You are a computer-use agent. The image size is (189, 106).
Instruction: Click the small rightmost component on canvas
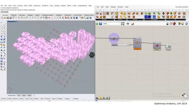point(168,47)
